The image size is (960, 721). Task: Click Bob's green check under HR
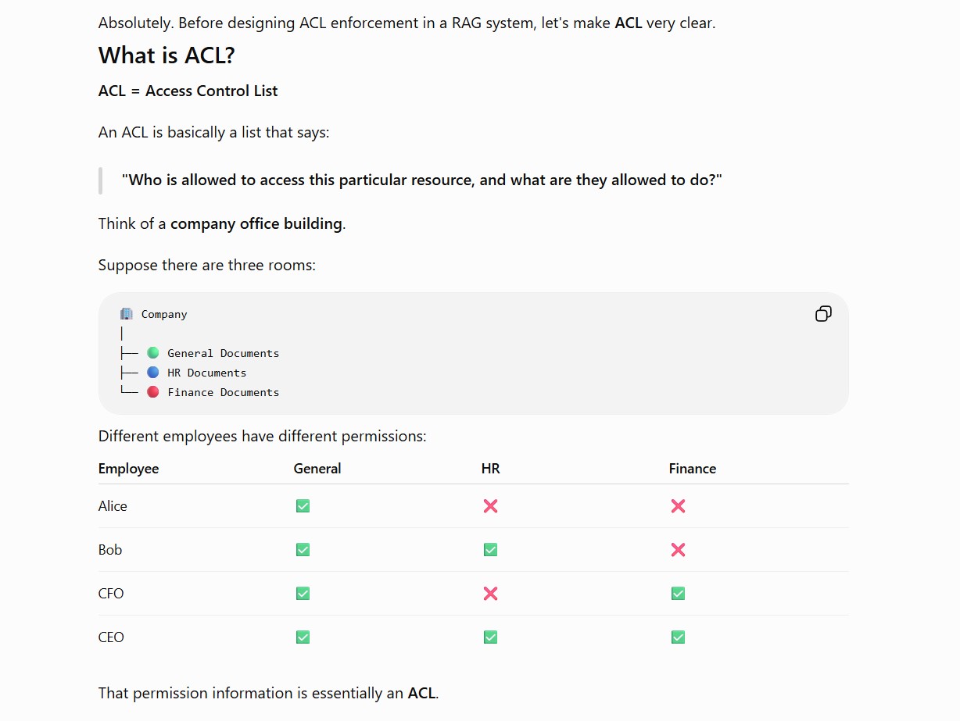pos(490,550)
